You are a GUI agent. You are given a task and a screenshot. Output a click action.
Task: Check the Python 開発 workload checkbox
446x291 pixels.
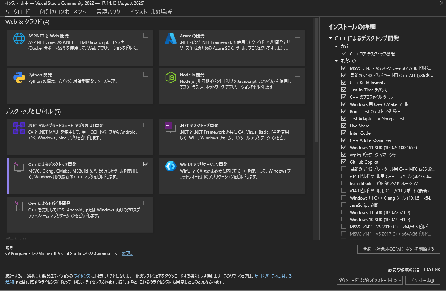tap(146, 74)
